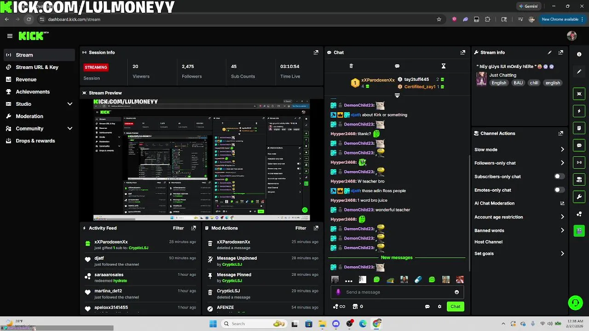Click the speech bubble icon beside chat gear
Image resolution: width=589 pixels, height=331 pixels.
(x=427, y=307)
